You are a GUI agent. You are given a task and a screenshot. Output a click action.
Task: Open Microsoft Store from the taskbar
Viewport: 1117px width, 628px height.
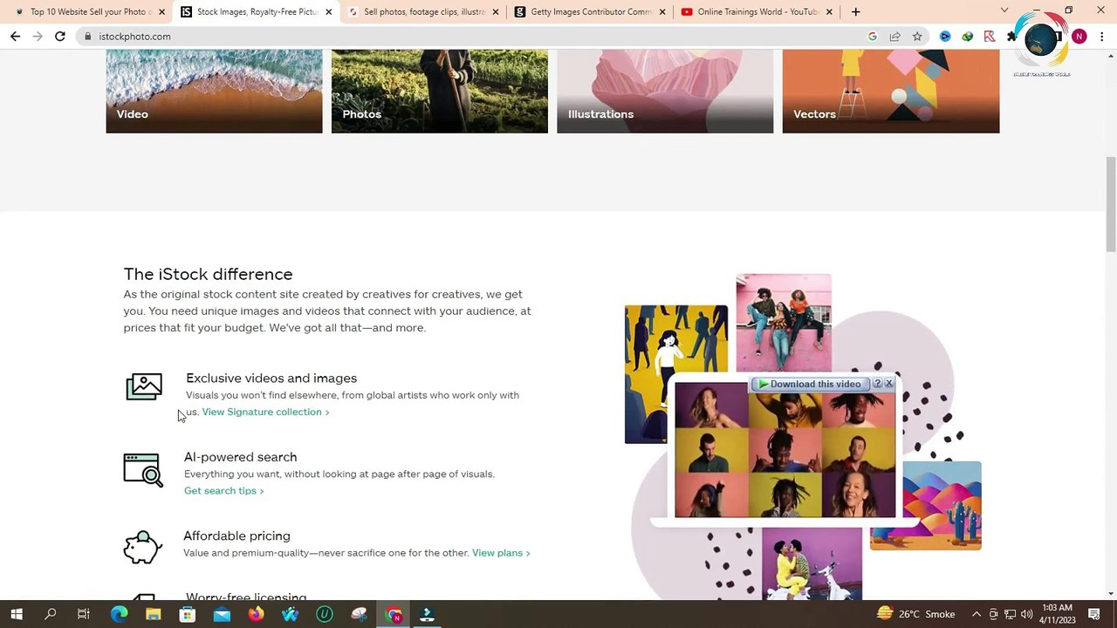[x=187, y=614]
